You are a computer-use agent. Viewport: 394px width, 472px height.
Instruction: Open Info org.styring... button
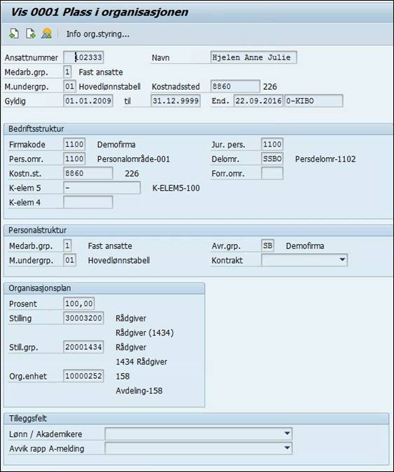[x=98, y=34]
